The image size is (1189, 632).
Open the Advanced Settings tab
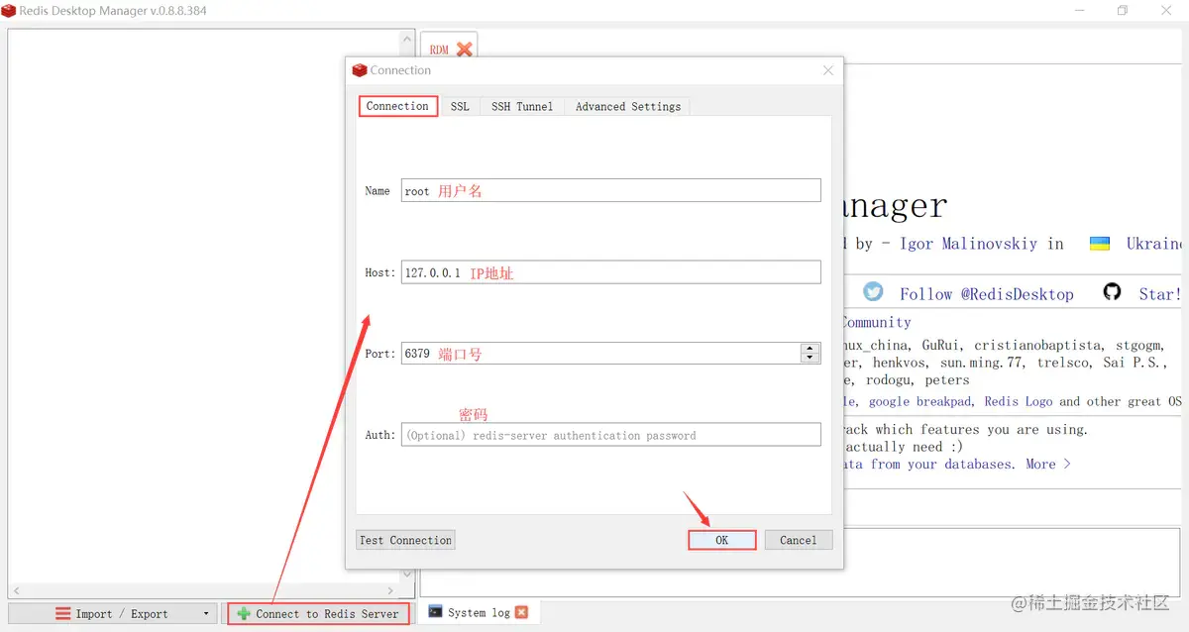pyautogui.click(x=628, y=106)
